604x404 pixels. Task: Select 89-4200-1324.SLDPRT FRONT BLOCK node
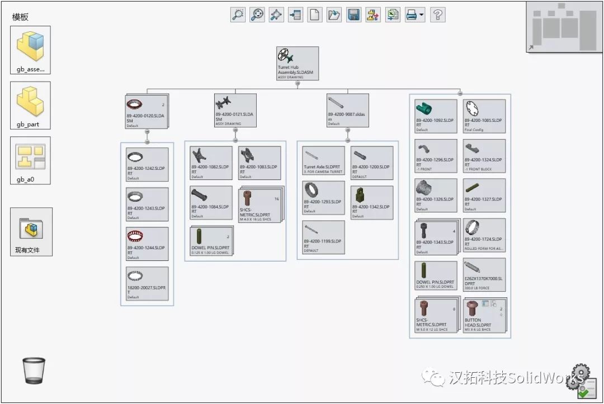[484, 156]
